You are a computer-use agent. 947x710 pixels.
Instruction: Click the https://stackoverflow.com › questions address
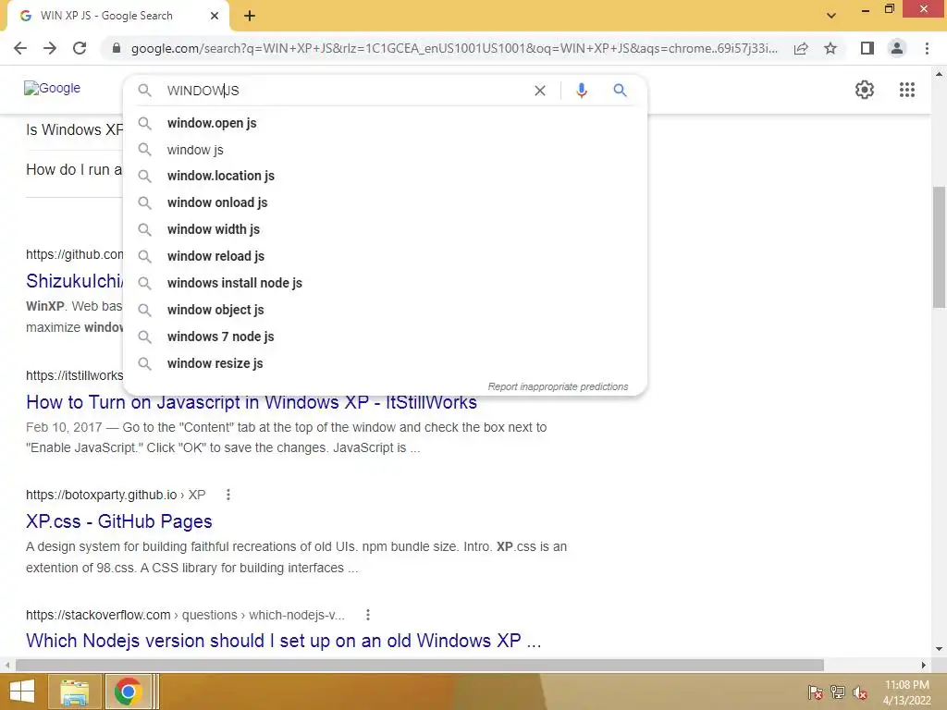coord(185,615)
